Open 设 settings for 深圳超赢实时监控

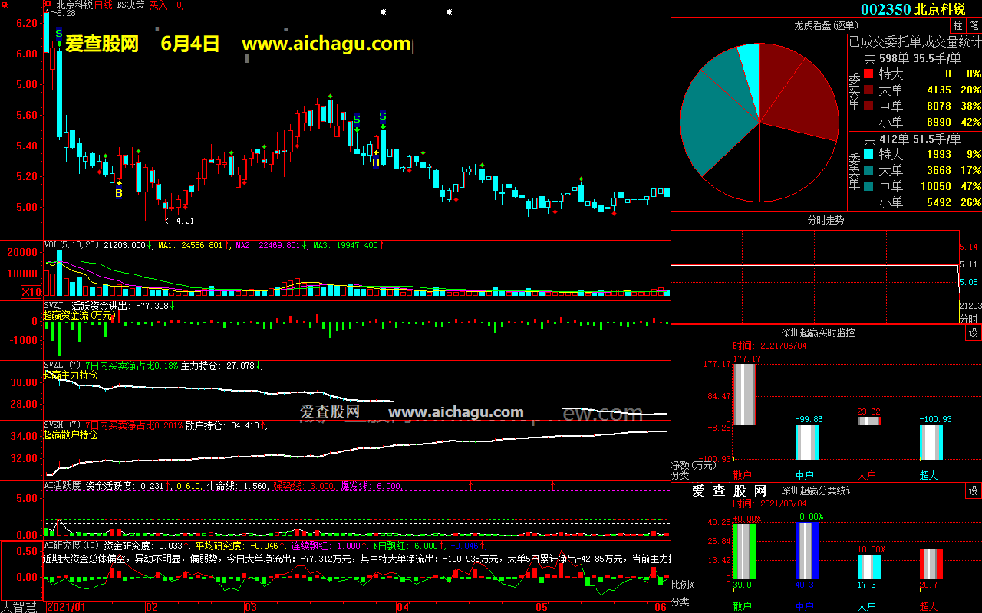point(973,333)
